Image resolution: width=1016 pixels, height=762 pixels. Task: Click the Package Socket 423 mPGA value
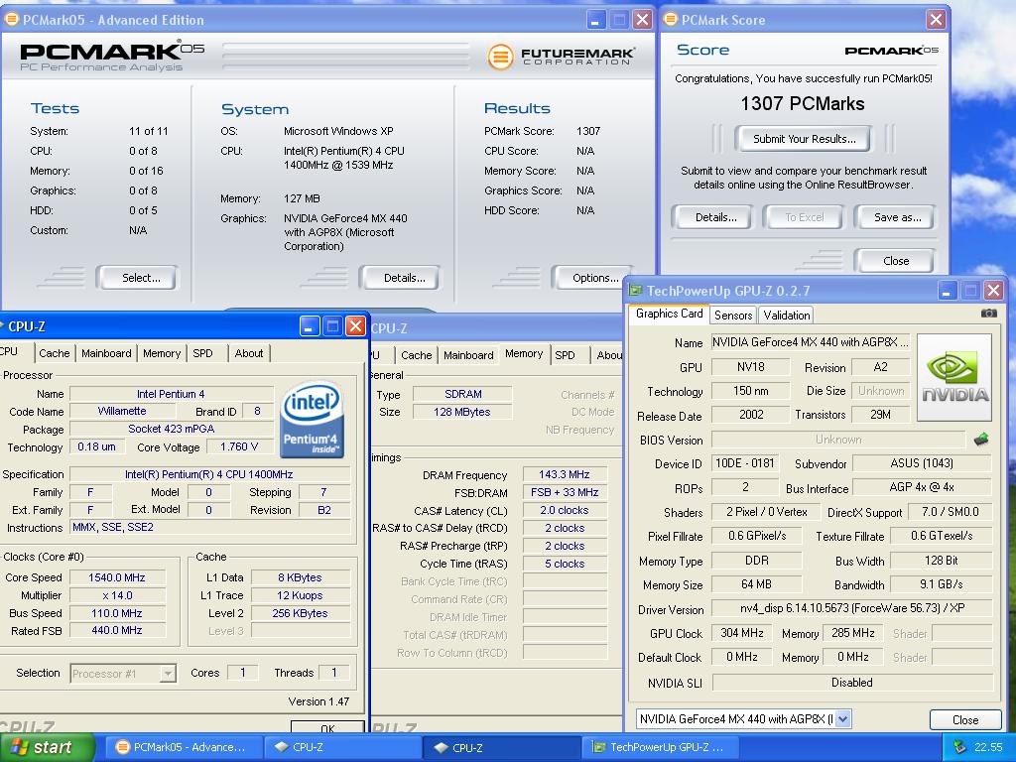(171, 429)
